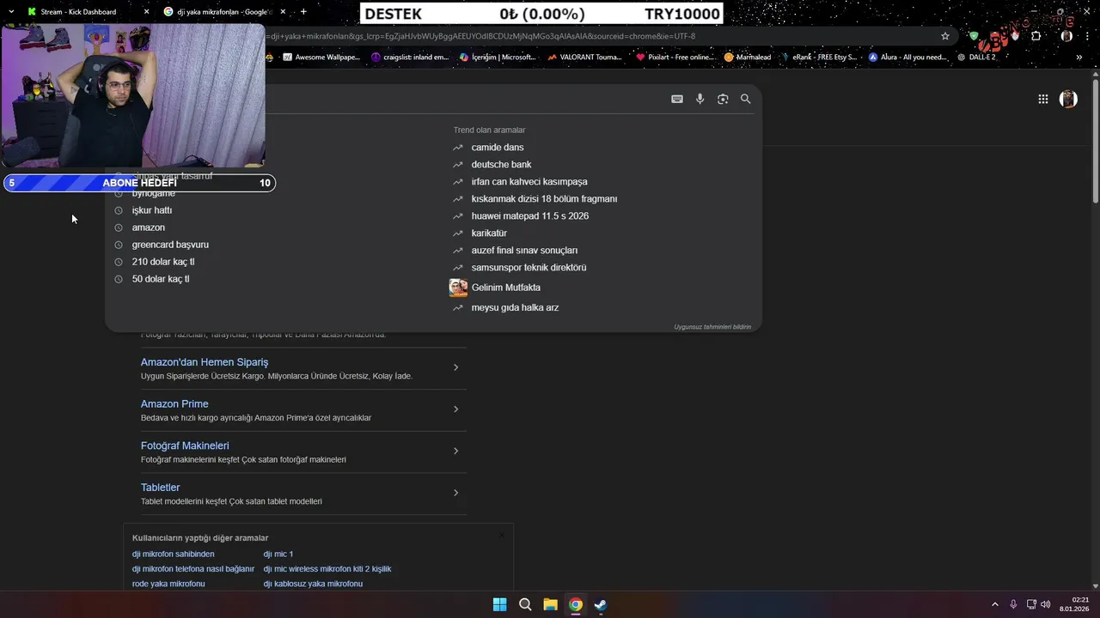Open related search 'dji mic 1'
The height and width of the screenshot is (618, 1100).
(278, 554)
